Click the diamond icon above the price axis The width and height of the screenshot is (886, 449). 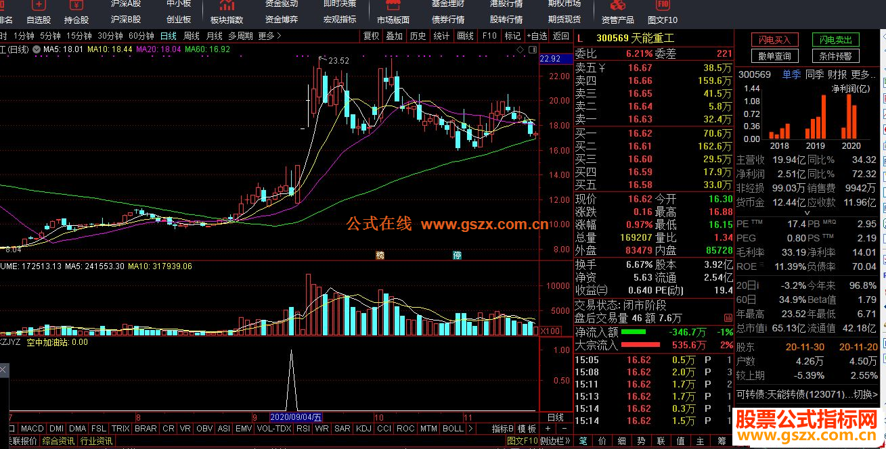coord(520,50)
